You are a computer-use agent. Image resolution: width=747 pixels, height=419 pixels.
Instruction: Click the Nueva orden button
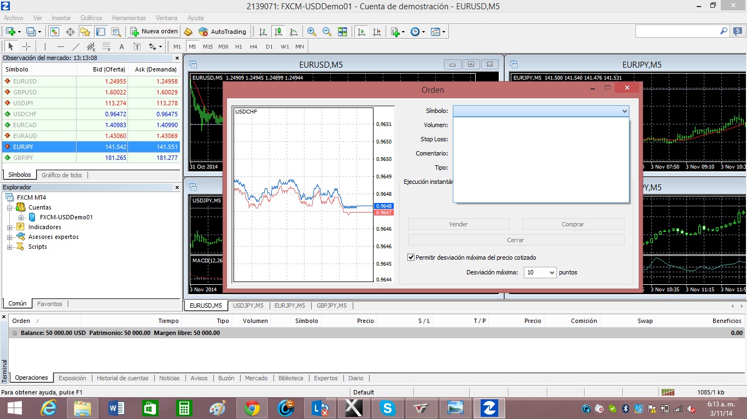point(154,32)
